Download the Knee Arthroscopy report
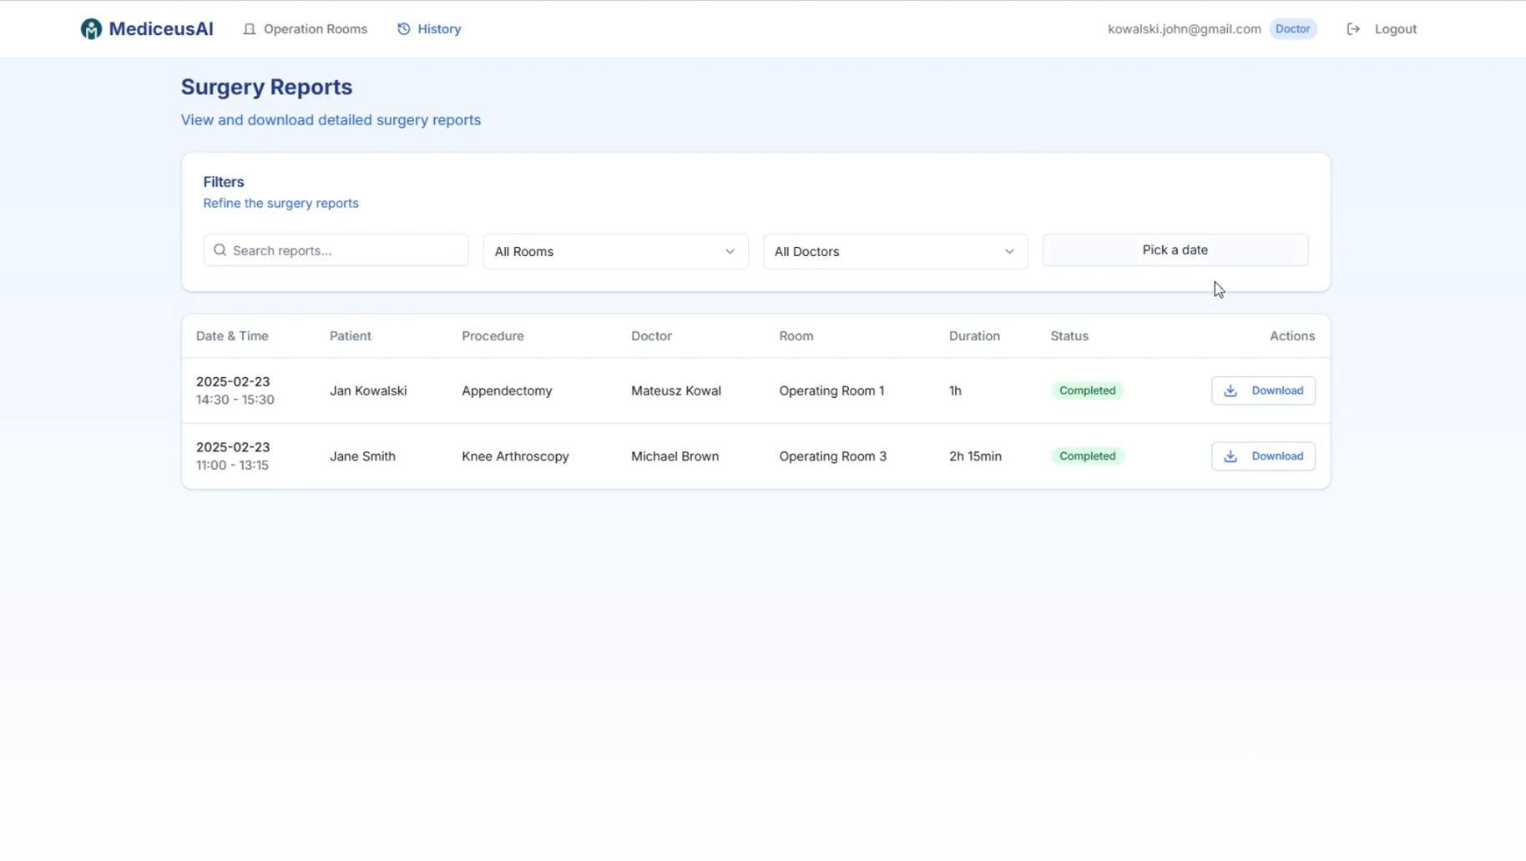This screenshot has width=1526, height=861. coord(1263,456)
